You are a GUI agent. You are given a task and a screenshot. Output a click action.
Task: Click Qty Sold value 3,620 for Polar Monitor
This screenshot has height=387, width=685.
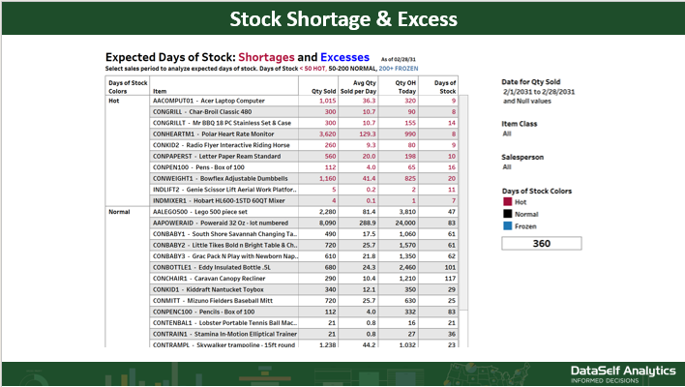(328, 134)
